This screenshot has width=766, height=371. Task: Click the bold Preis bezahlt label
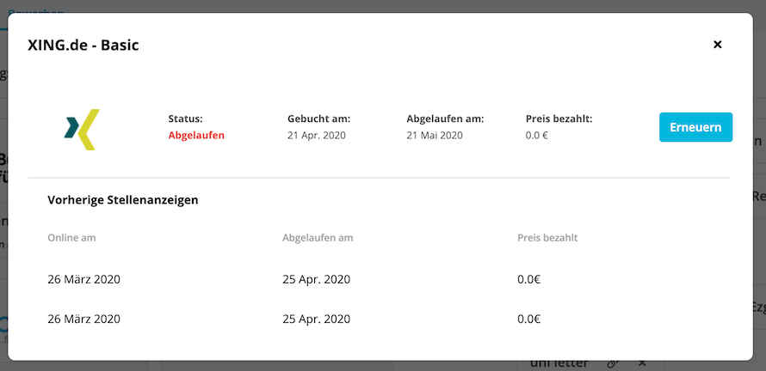pos(559,119)
